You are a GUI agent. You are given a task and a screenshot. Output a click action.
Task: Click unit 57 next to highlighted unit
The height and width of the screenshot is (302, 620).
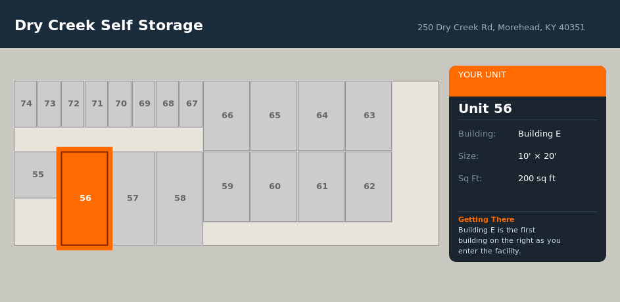133,198
